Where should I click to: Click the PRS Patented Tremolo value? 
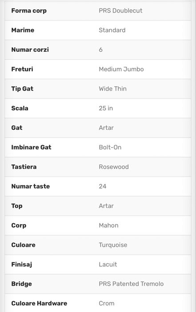pos(131,284)
